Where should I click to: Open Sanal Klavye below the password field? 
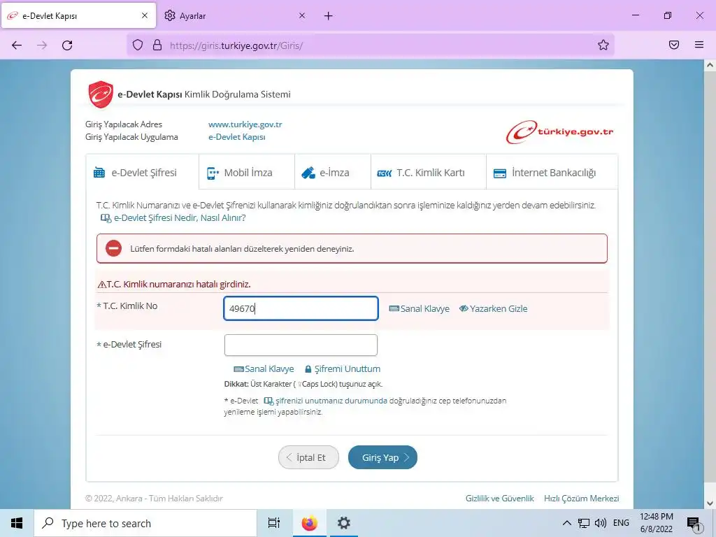point(264,369)
